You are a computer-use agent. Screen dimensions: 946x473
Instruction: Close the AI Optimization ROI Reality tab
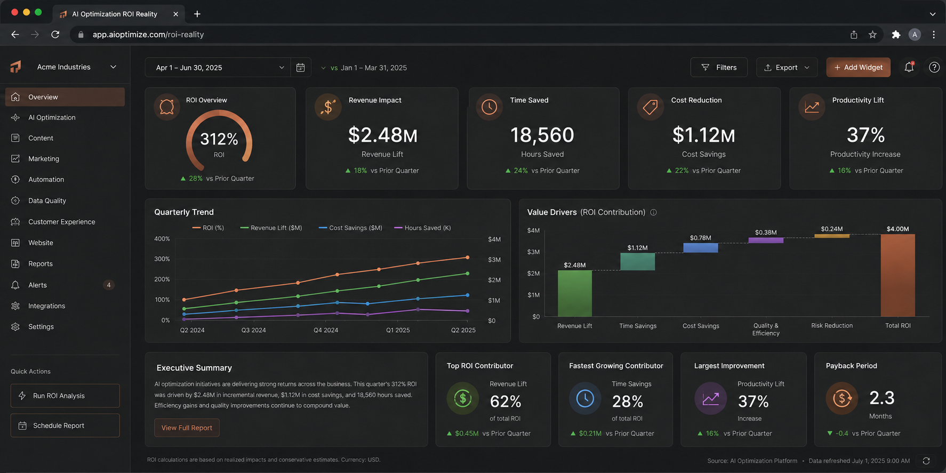click(175, 14)
